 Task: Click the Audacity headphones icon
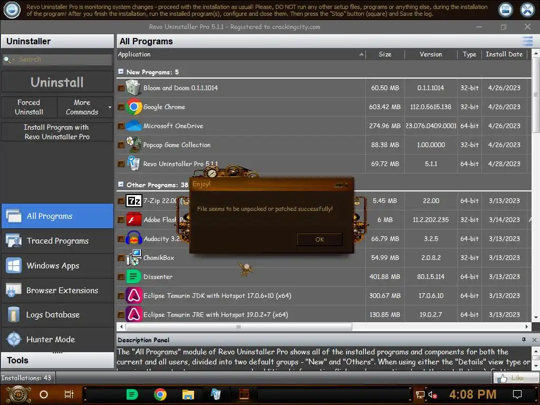pyautogui.click(x=133, y=238)
